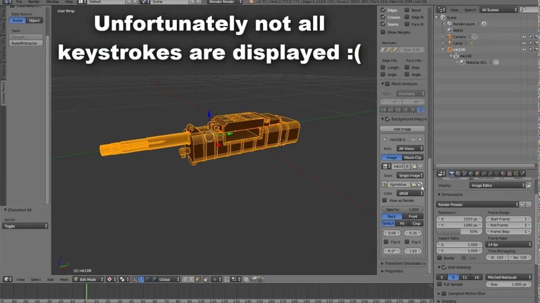The height and width of the screenshot is (303, 540).
Task: Open the Constraints properties chain icon
Action: point(484,173)
